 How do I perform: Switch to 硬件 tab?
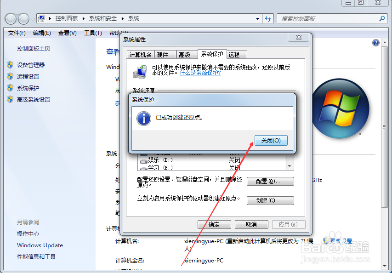[165, 55]
